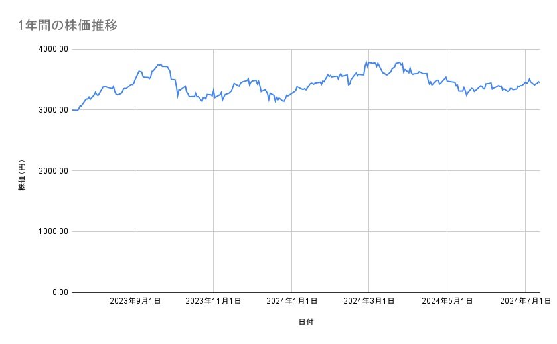
Task: Click the blue line's peak near 2024年3月1日
Action: pyautogui.click(x=367, y=62)
